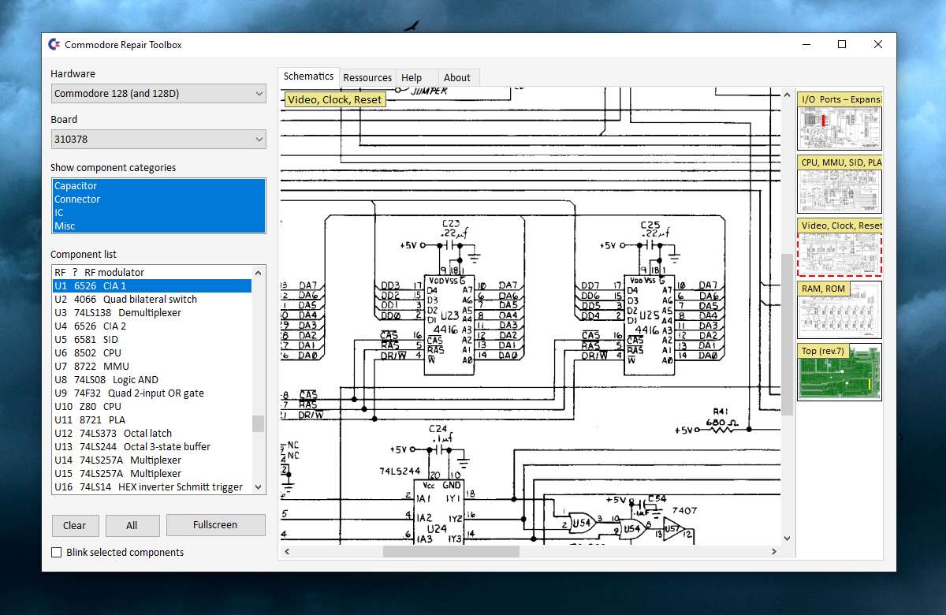Select U7 8722 MMU component
Screen dimensions: 946x615
point(152,367)
